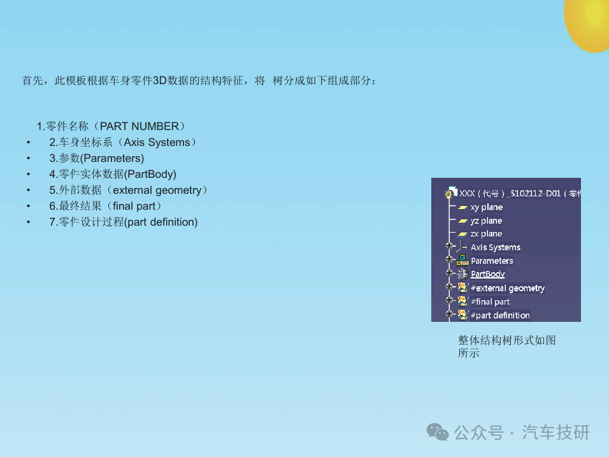Click the caption '整体结构树形式如图所示'
Image resolution: width=609 pixels, height=457 pixels.
pyautogui.click(x=507, y=347)
